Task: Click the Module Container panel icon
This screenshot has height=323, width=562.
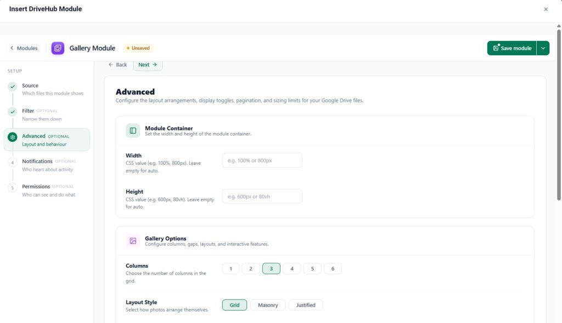Action: click(133, 130)
